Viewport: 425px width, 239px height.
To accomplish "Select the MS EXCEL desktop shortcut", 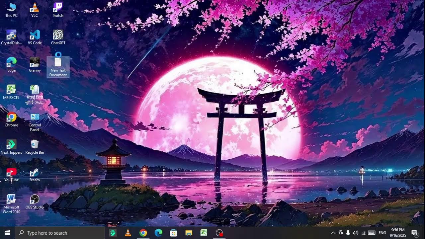I will tap(11, 92).
